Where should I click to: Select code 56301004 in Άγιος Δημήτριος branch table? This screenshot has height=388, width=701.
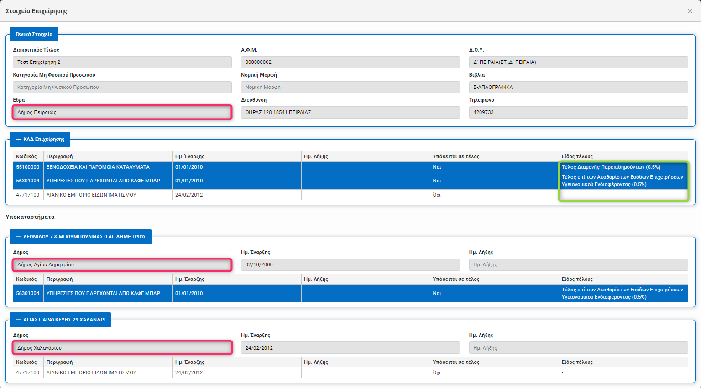pos(28,293)
